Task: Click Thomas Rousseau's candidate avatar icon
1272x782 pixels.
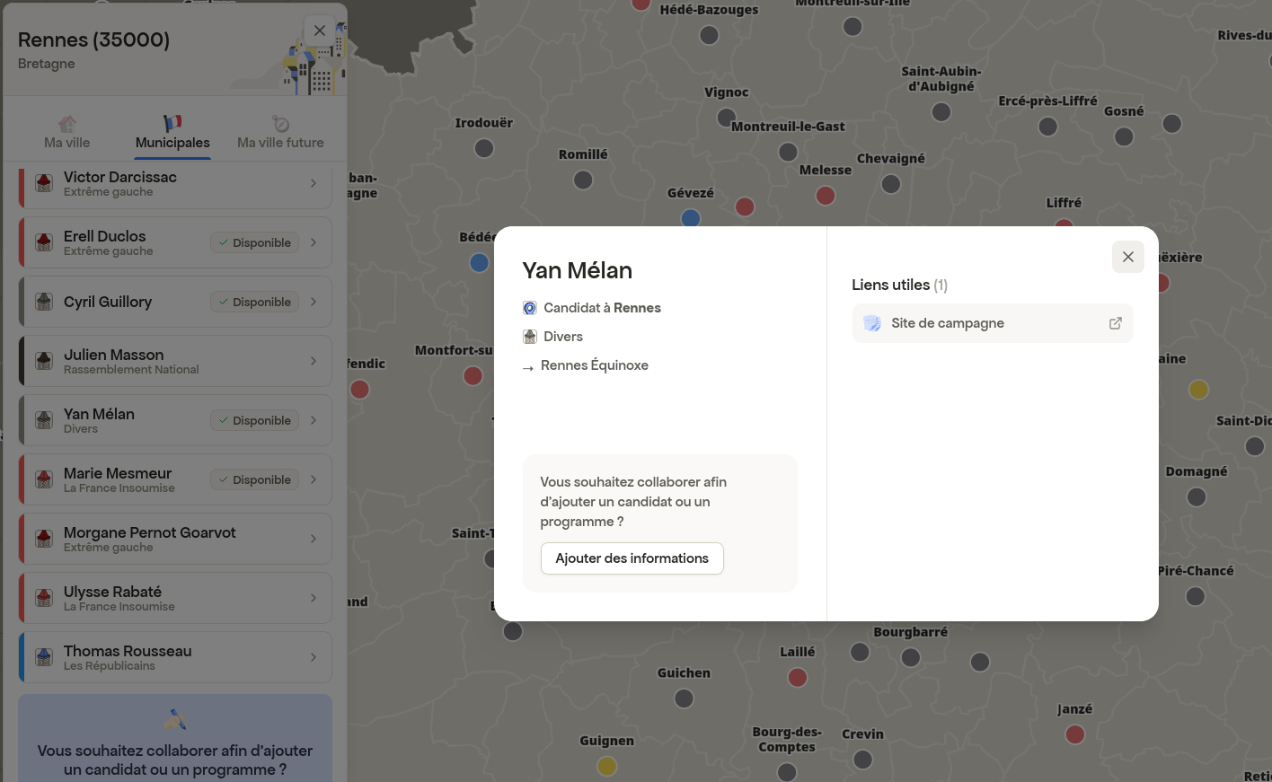Action: click(x=44, y=657)
